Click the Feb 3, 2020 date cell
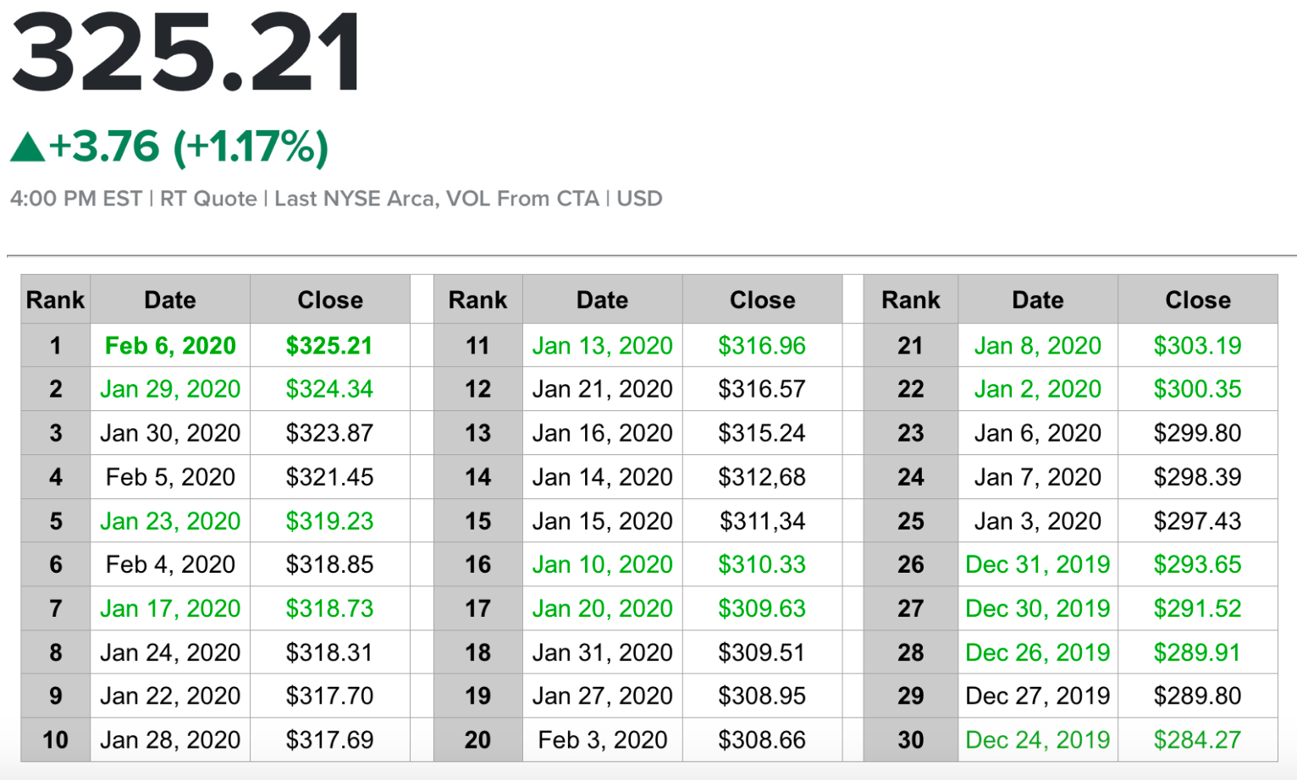Image resolution: width=1297 pixels, height=780 pixels. click(603, 739)
